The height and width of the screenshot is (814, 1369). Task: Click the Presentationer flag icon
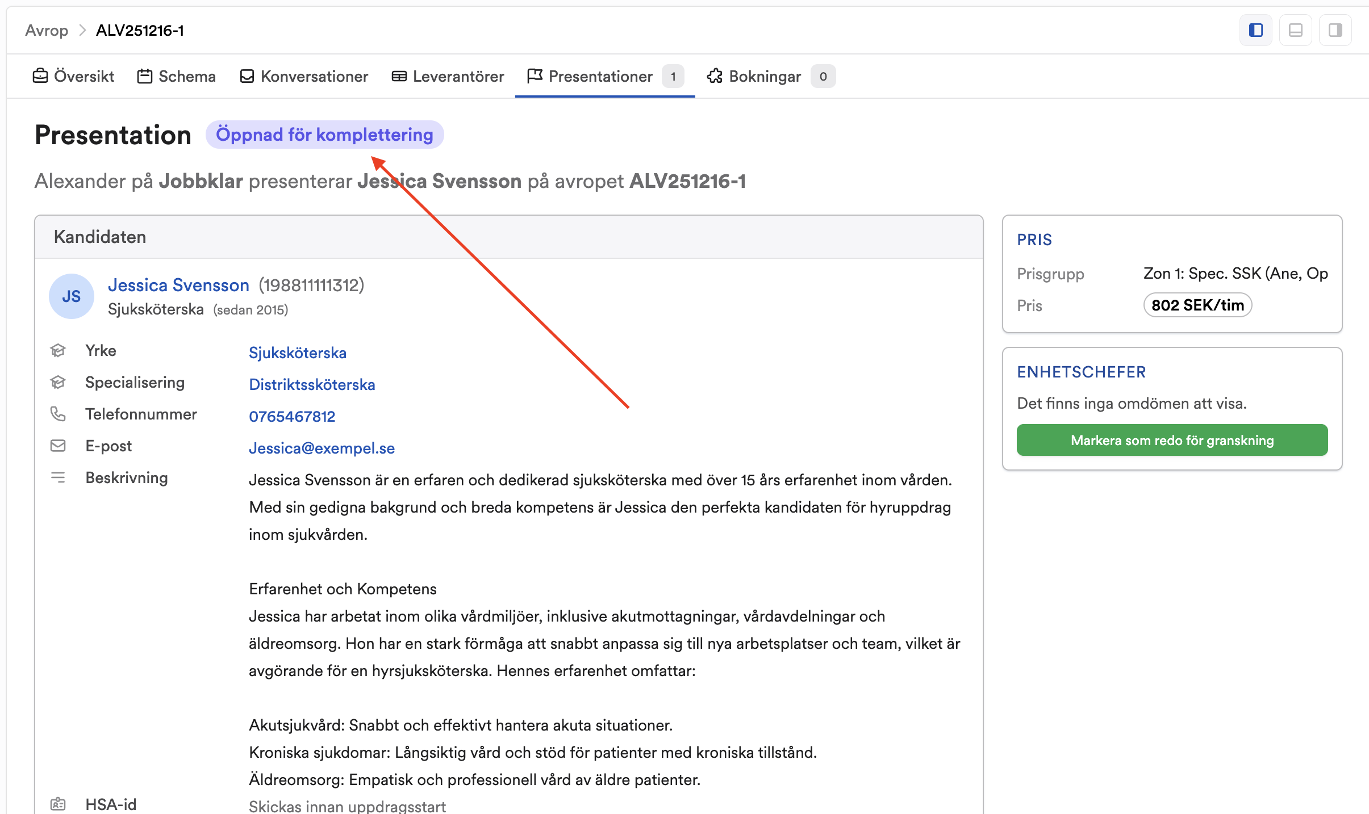point(535,75)
